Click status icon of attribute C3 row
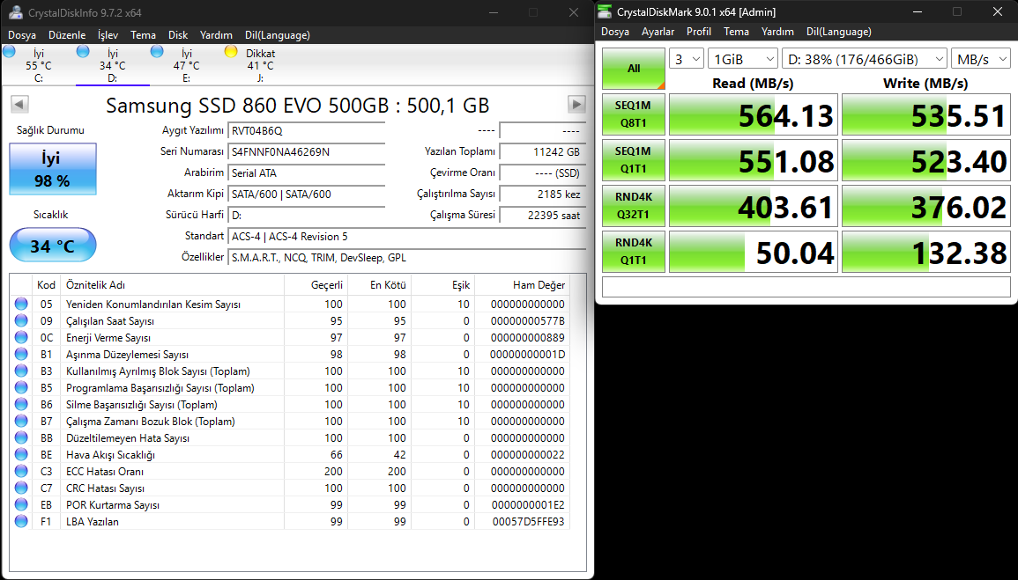The image size is (1018, 580). [x=21, y=471]
